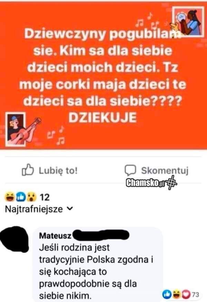Viewport: 207px width, 302px height.
Task: Click the thumbs-up Lubię to! icon
Action: point(28,170)
